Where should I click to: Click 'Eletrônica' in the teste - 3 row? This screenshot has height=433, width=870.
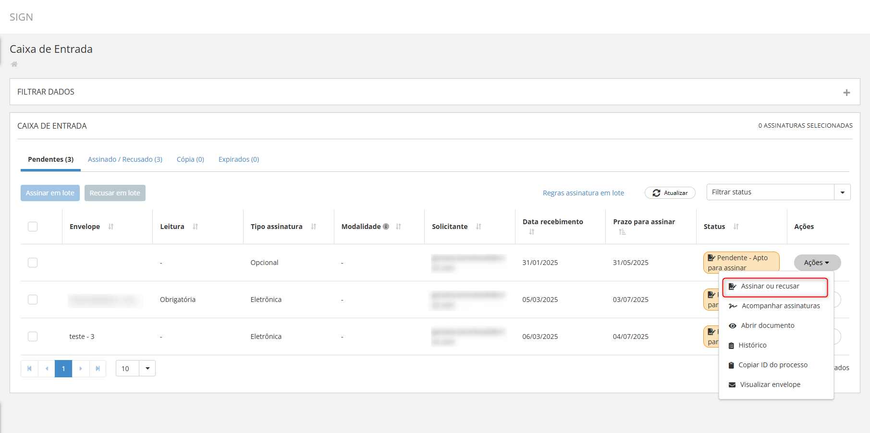(x=266, y=337)
